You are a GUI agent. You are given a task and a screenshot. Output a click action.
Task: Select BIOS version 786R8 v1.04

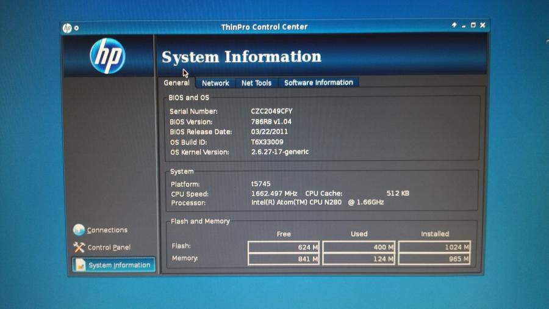[271, 122]
